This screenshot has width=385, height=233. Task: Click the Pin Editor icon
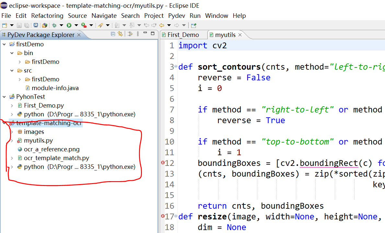tap(194, 25)
